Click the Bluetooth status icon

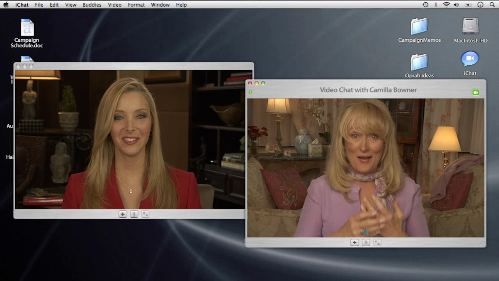click(436, 5)
